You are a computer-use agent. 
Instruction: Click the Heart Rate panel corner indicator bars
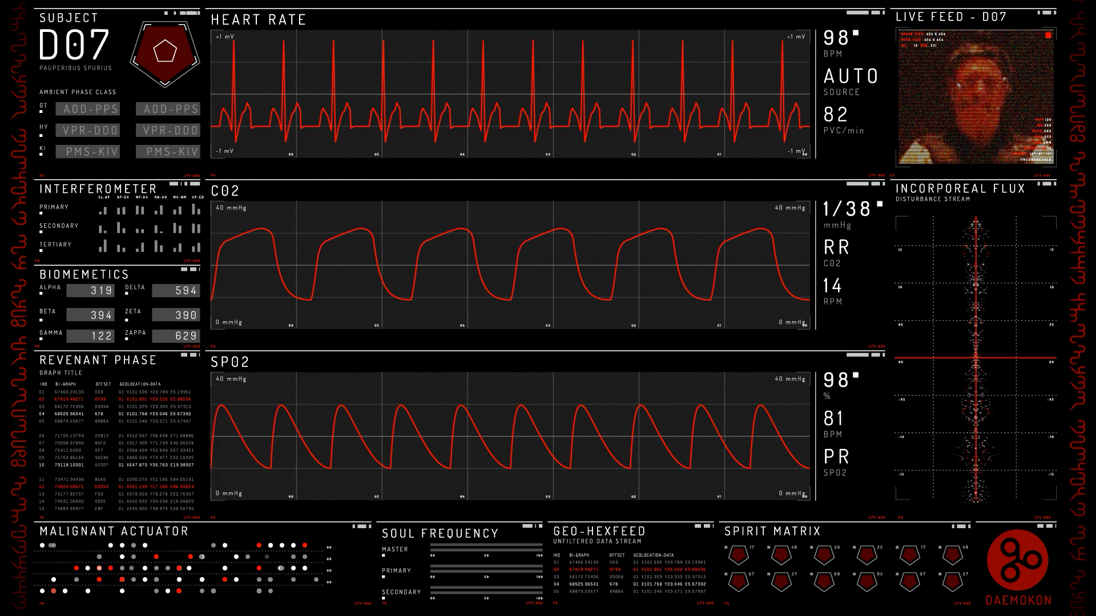[x=865, y=13]
